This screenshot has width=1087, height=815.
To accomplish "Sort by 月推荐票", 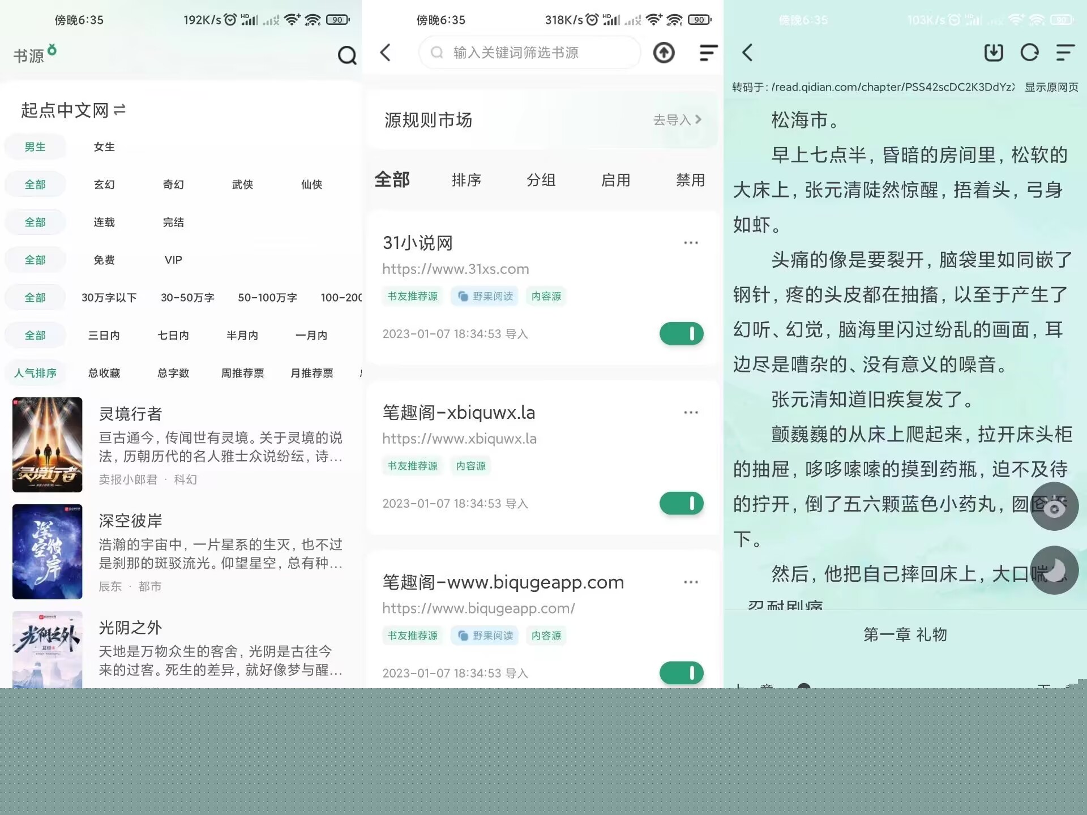I will 311,373.
